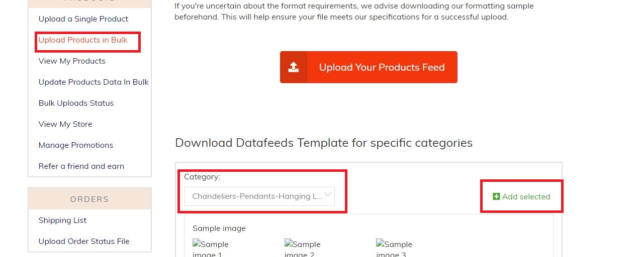Go to View My Products

tap(72, 61)
